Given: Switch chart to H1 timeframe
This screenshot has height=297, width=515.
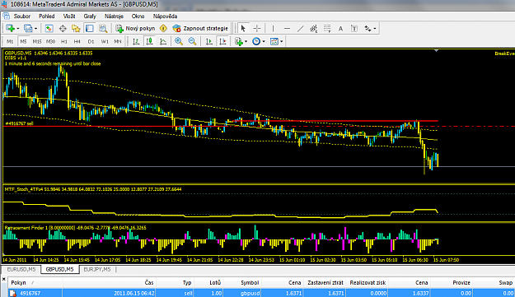Looking at the screenshot, I should 64,41.
